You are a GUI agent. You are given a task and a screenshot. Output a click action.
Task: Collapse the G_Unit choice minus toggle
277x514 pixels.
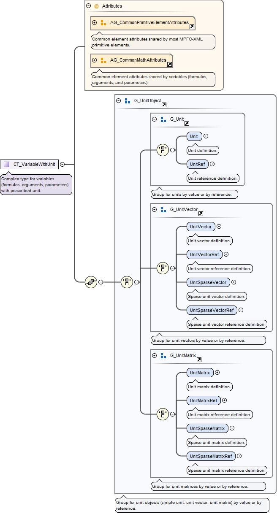click(172, 150)
